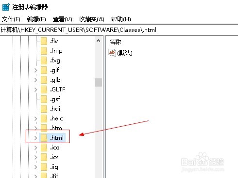Select the .gif folder icon
This screenshot has height=178, width=238.
44,70
